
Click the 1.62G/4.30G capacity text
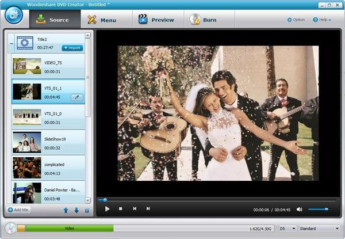coord(260,229)
